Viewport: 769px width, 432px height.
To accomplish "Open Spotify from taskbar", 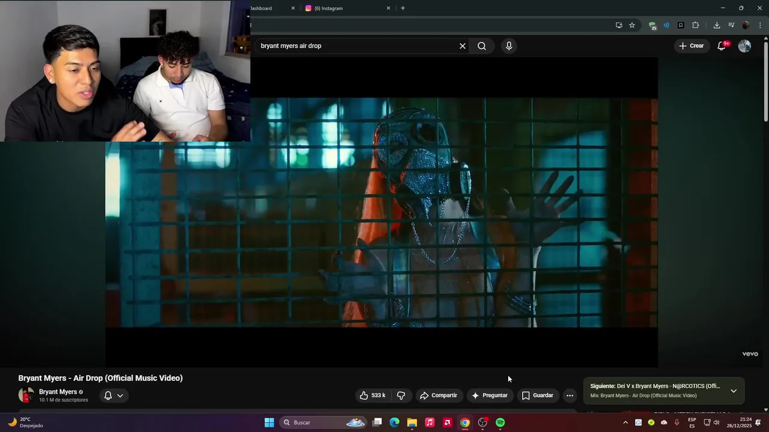I will click(x=500, y=422).
